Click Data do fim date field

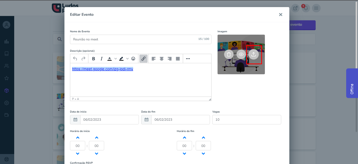pos(181,120)
